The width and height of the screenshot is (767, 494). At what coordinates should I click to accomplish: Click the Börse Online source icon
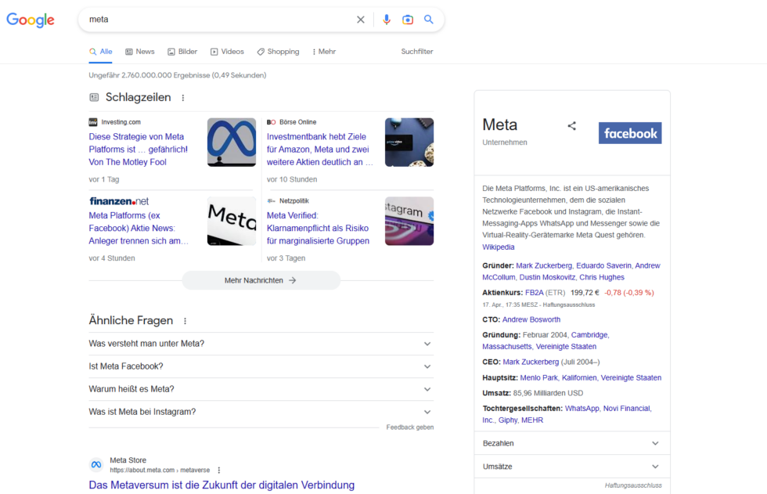tap(271, 122)
